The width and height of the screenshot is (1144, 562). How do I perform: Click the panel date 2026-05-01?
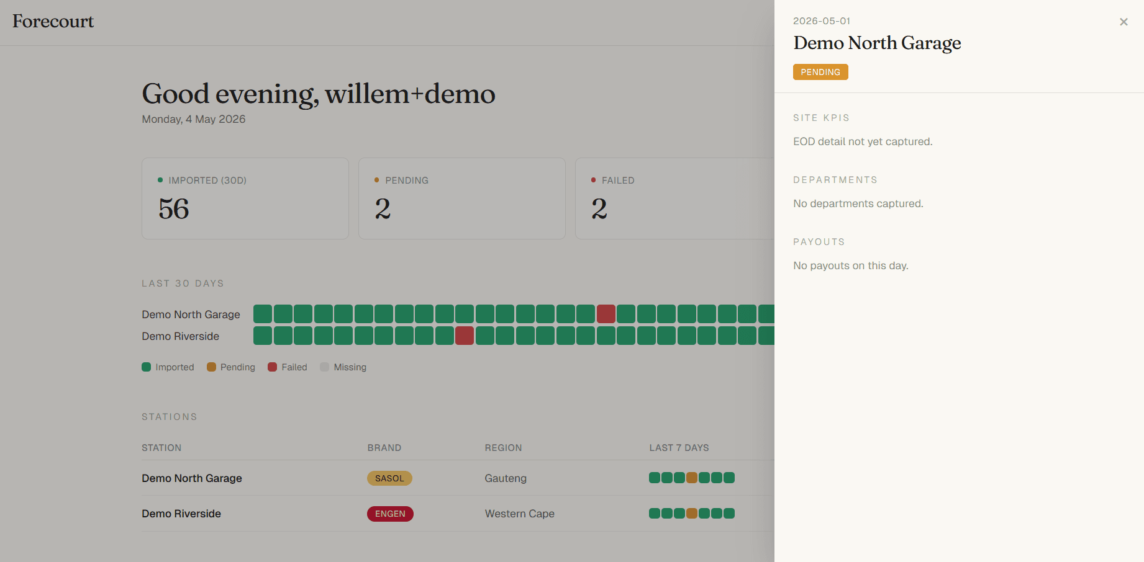tap(822, 20)
